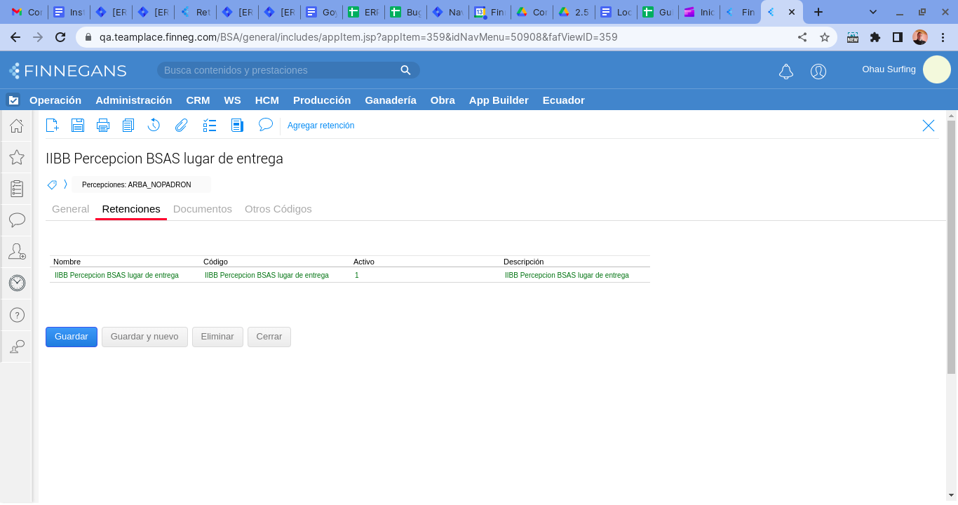The height and width of the screenshot is (505, 958).
Task: Click the page vertical scrollbar
Action: tap(951, 245)
